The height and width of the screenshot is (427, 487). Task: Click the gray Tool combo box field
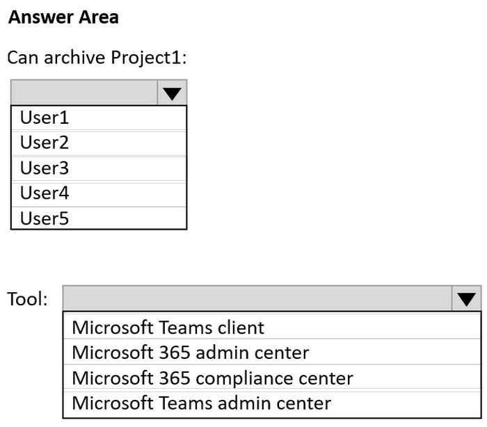click(257, 299)
